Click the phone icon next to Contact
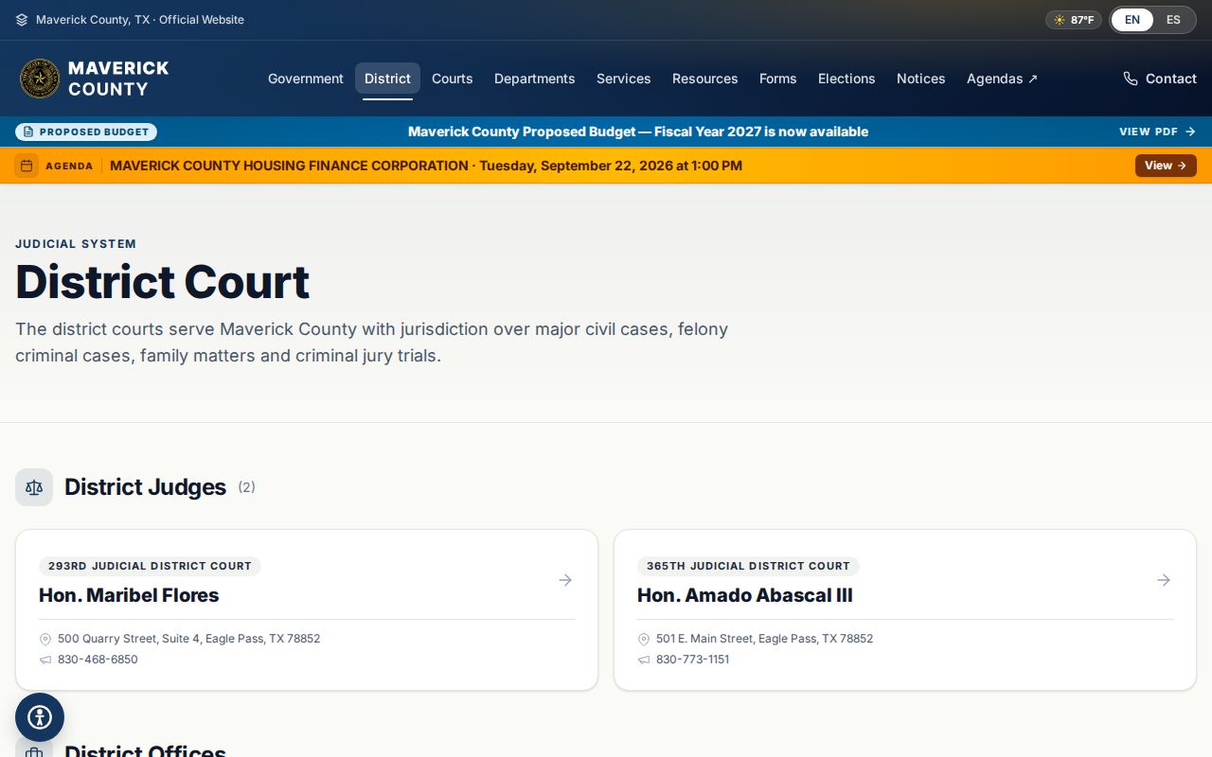This screenshot has width=1212, height=757. [1131, 79]
